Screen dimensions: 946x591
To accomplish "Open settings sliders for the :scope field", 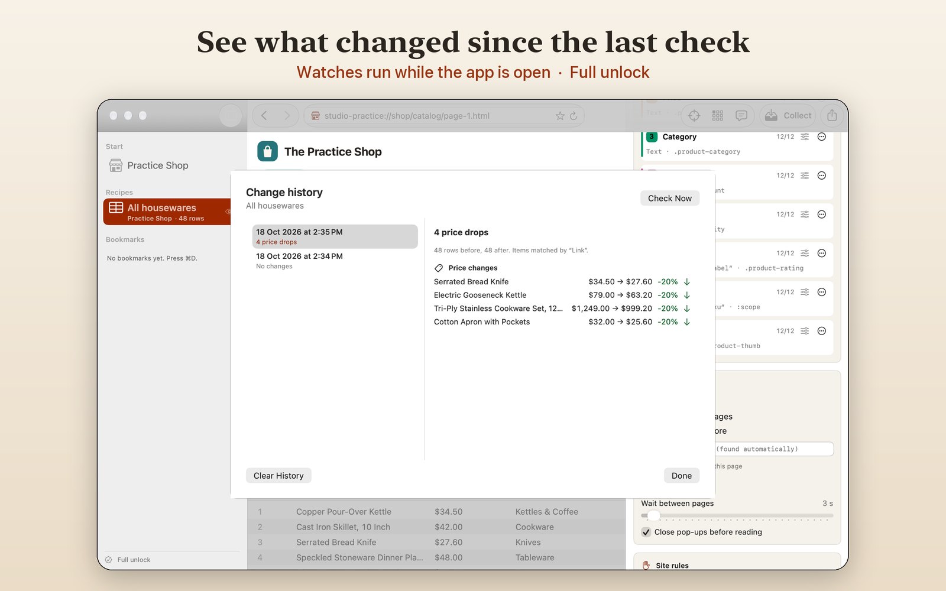I will click(x=805, y=292).
